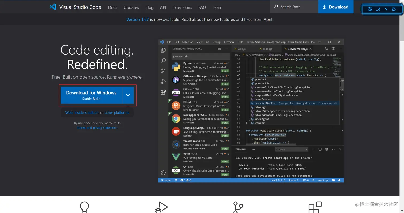The image size is (404, 213).
Task: Install the Python extension
Action: [225, 71]
